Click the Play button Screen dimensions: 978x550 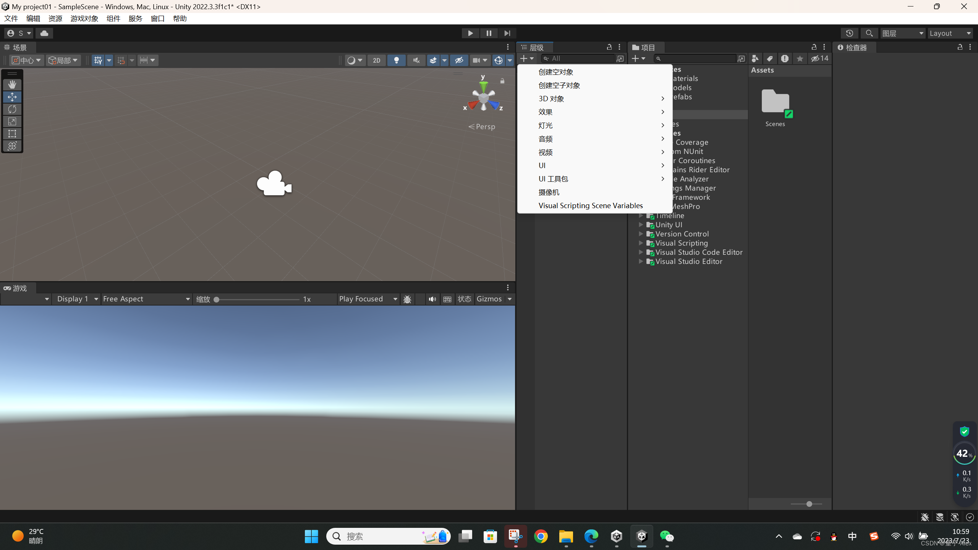click(470, 33)
